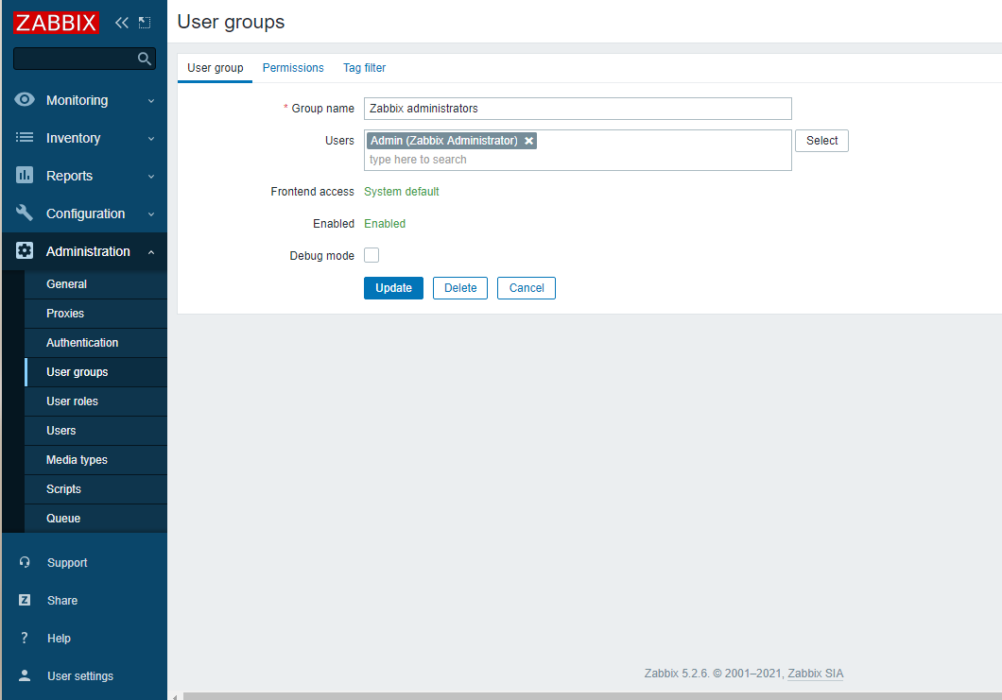Viewport: 1002px width, 700px height.
Task: Switch to the Tag filter tab
Action: (364, 68)
